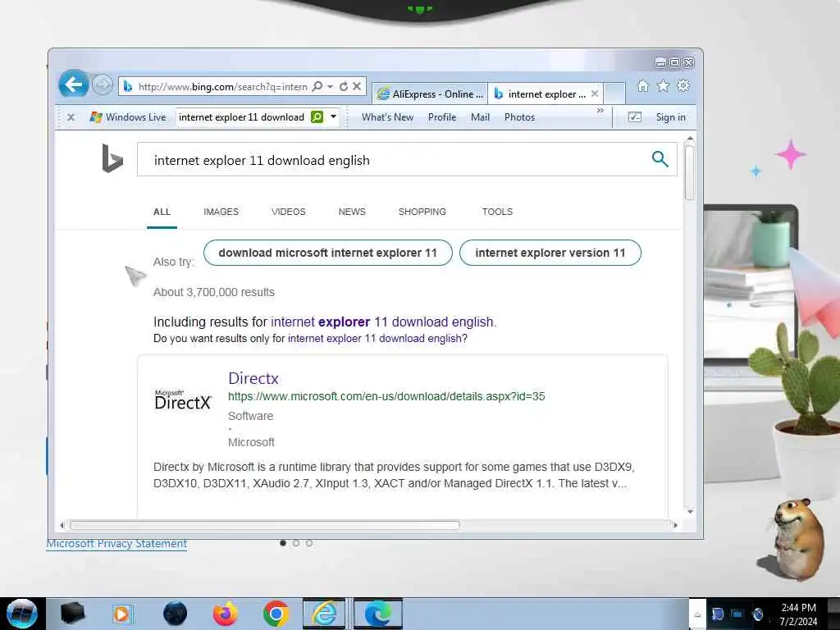This screenshot has height=630, width=840.
Task: Click the vertical scrollbar up arrow
Action: click(690, 138)
